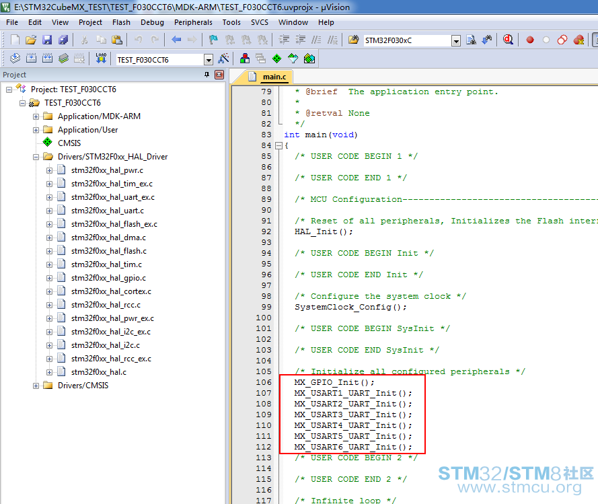Collapse Drivers/STM32F0xx_HAL_Driver group
The image size is (598, 504).
[36, 157]
